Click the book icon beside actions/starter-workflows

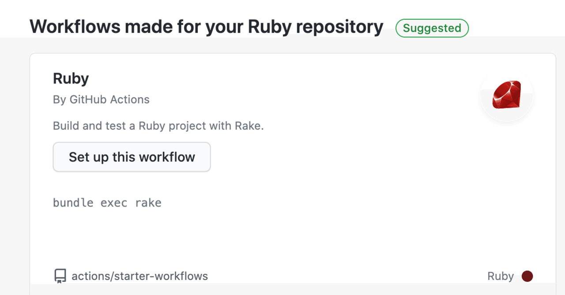pos(60,276)
